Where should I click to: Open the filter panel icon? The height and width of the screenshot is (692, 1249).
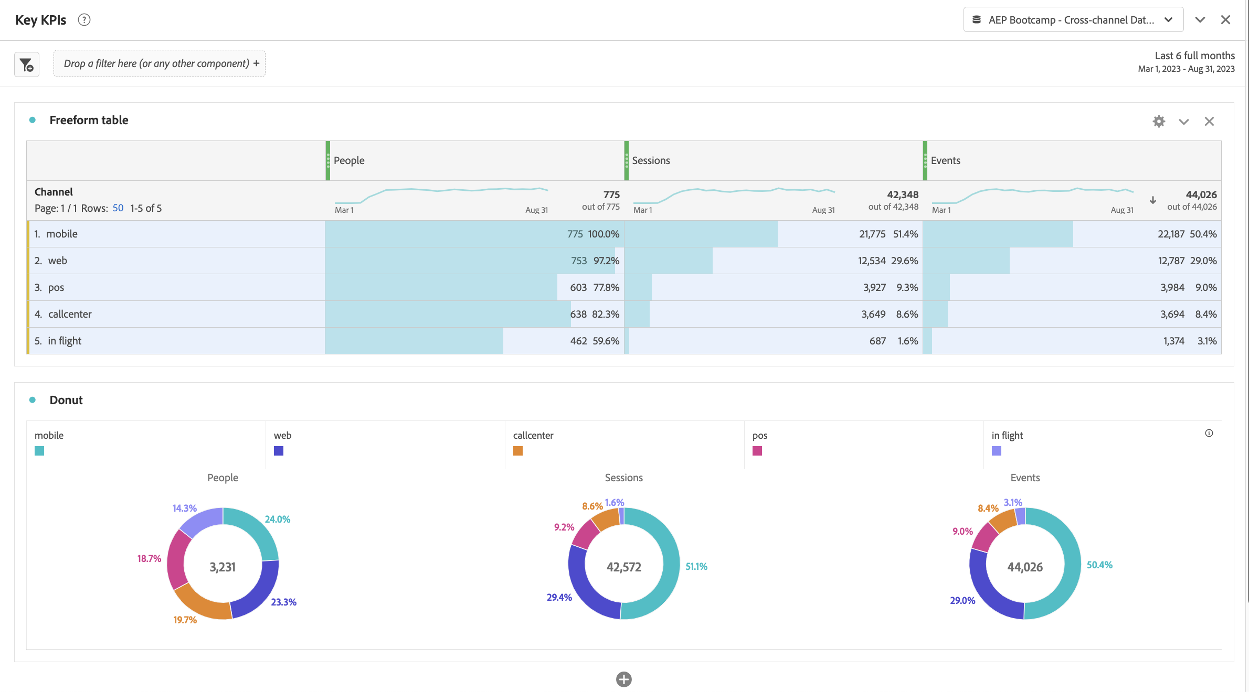(x=27, y=64)
